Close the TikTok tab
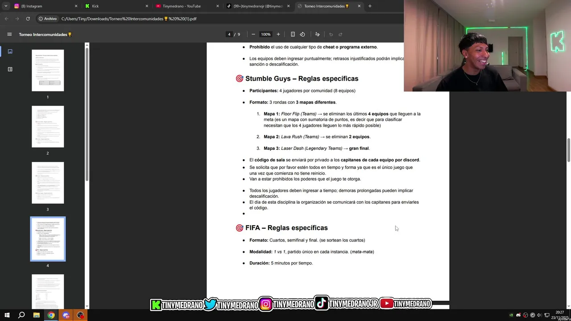 [289, 6]
